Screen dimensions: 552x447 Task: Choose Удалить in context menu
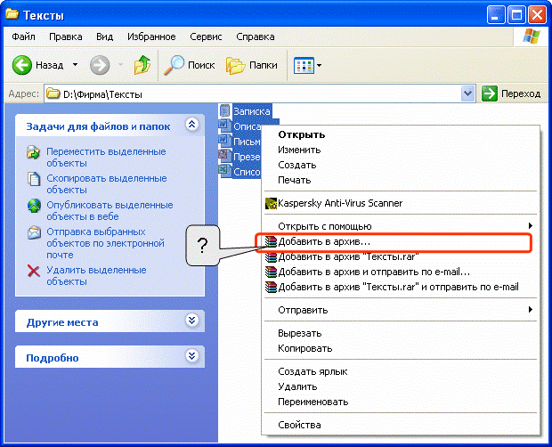pos(297,386)
